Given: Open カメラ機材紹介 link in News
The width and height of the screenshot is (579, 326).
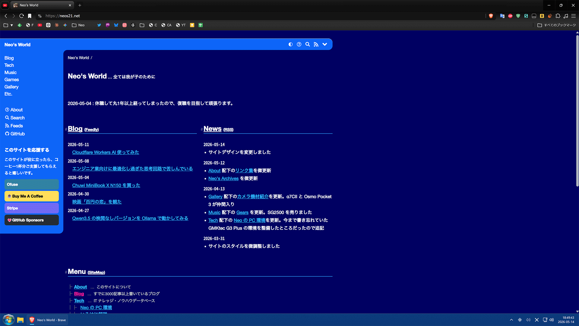Looking at the screenshot, I should tap(253, 197).
